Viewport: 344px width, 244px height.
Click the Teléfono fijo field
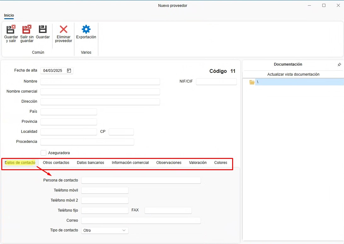105,210
